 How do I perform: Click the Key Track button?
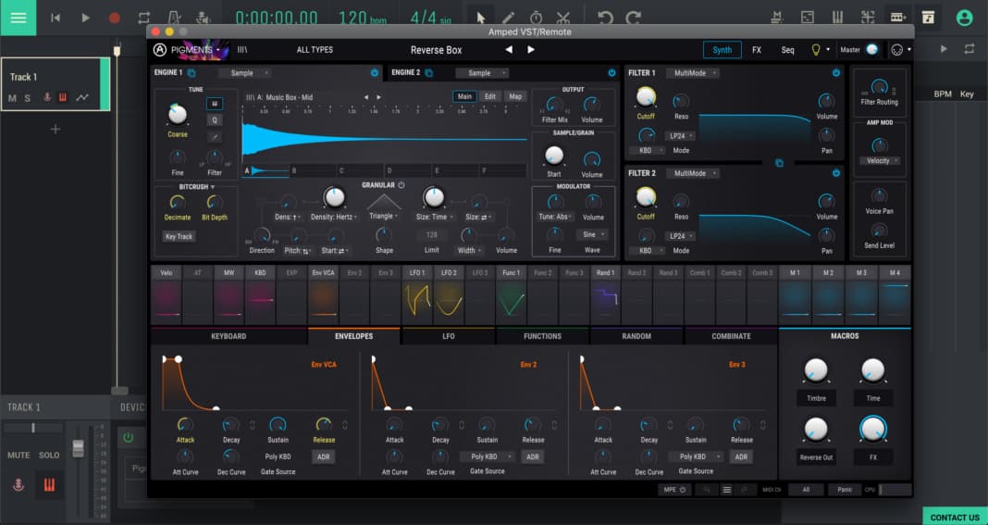(179, 237)
